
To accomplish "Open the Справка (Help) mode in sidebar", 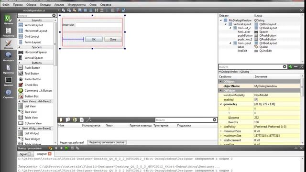I will [x=8, y=94].
